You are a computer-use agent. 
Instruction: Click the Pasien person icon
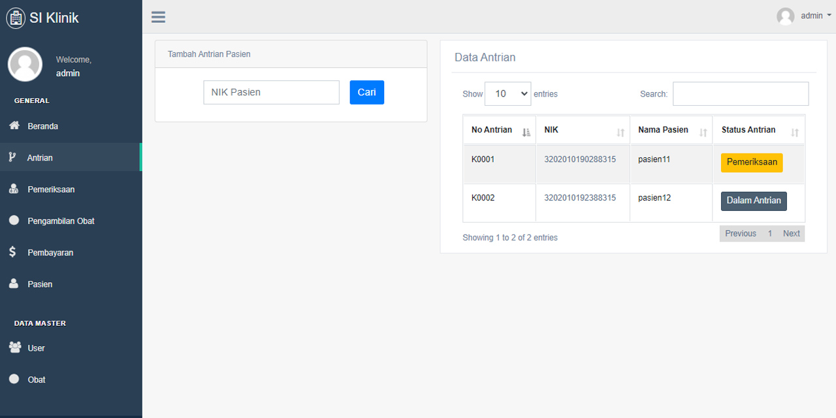click(x=14, y=283)
